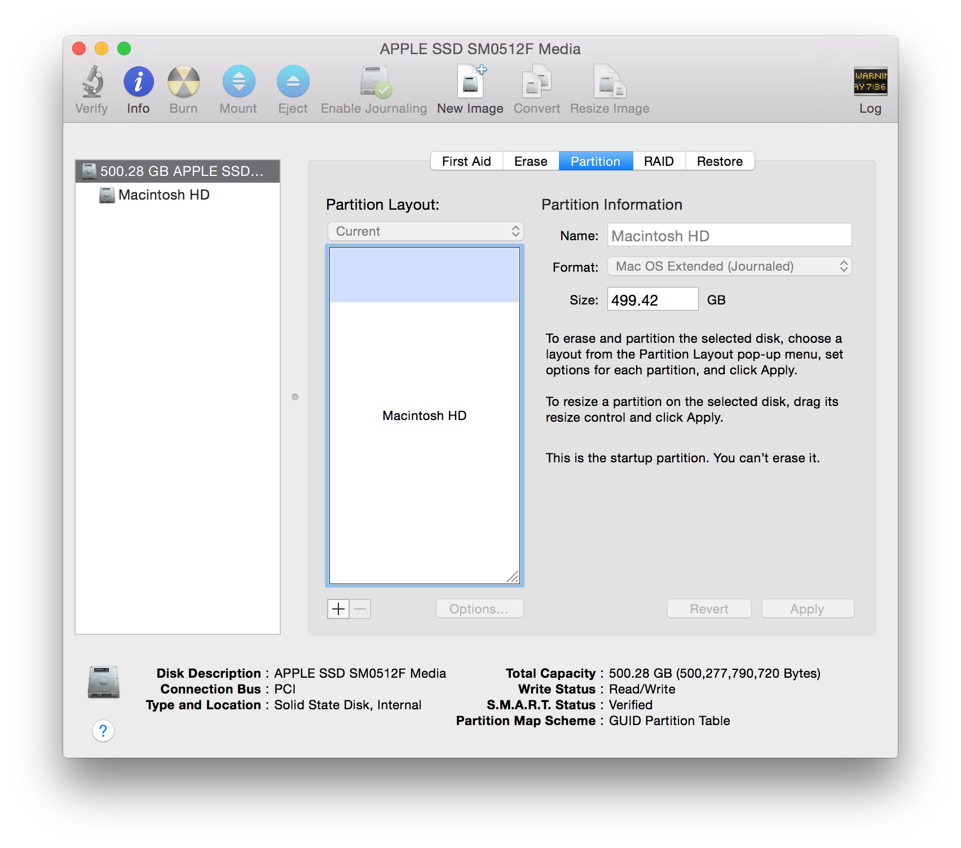This screenshot has height=848, width=961.
Task: Click the S.M.A.R.T. Status Verified value
Action: 631,705
